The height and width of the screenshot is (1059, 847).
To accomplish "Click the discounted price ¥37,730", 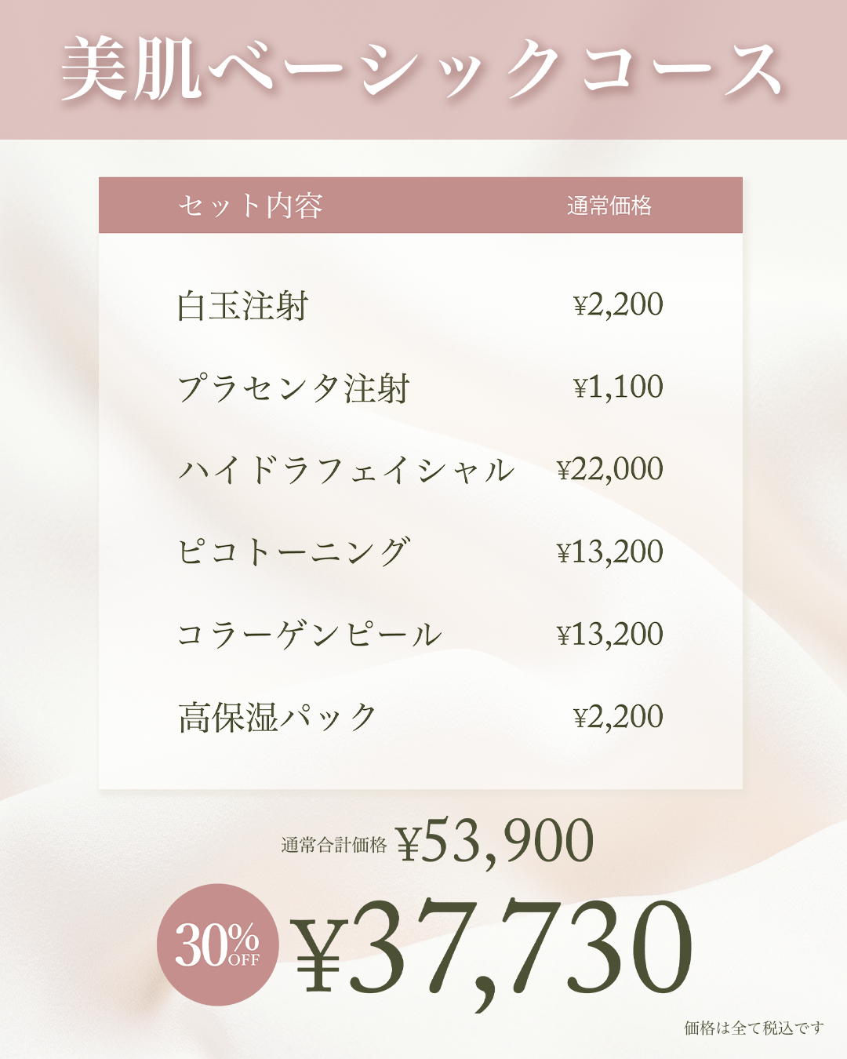I will (x=493, y=948).
